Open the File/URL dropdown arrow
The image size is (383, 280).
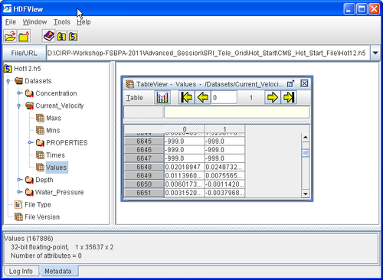point(375,53)
